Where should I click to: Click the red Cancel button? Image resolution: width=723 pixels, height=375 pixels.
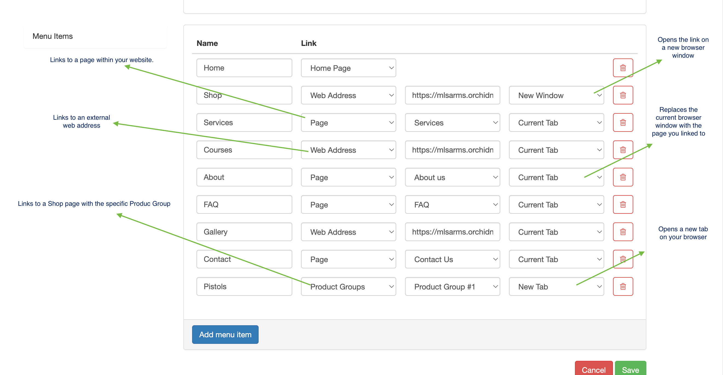[593, 369]
